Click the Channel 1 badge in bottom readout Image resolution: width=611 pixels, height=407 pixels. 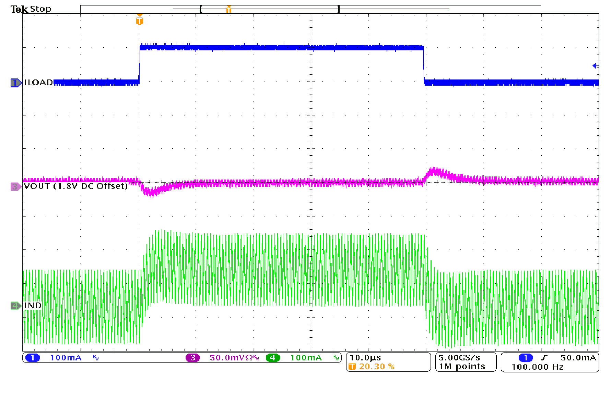(x=33, y=357)
